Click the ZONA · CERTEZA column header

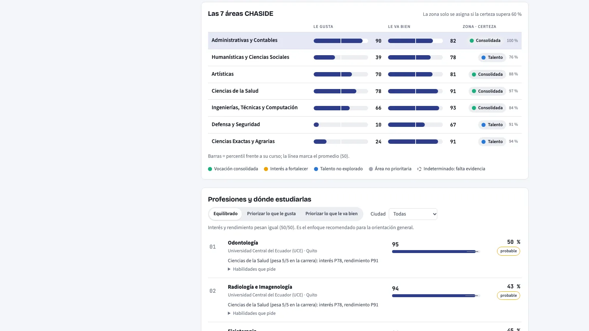479,26
